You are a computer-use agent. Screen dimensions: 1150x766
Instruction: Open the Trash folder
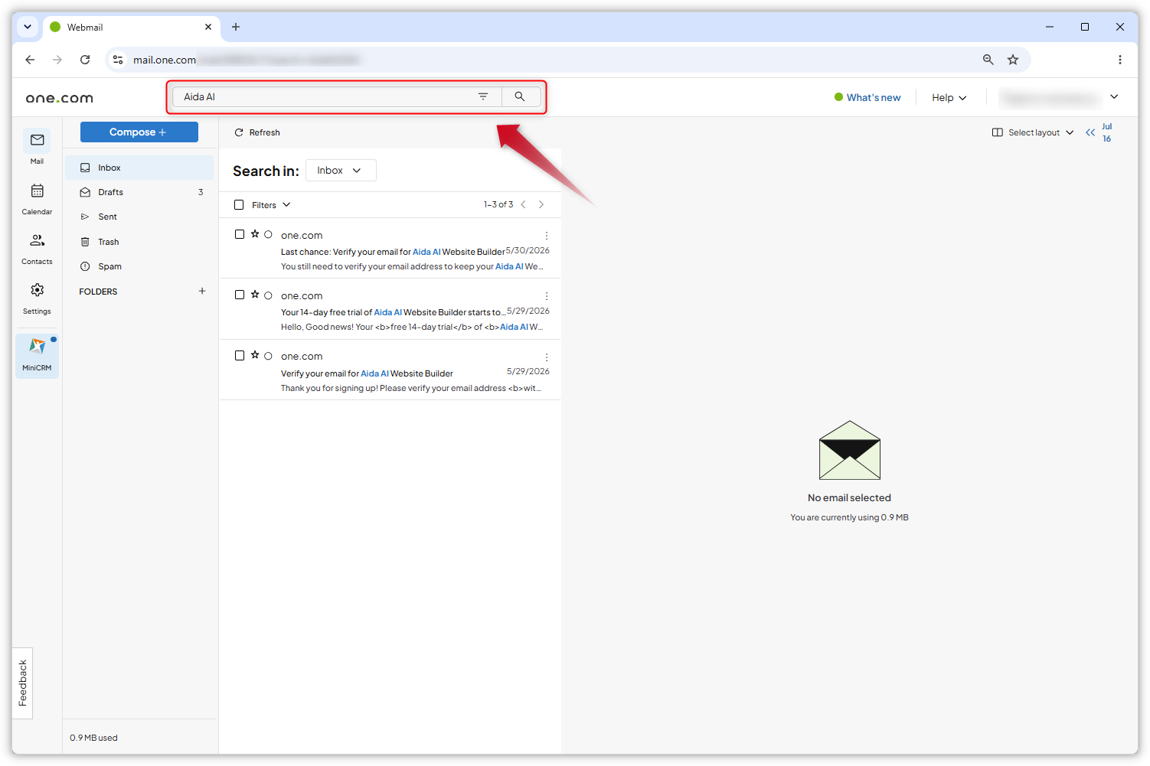[x=139, y=242]
